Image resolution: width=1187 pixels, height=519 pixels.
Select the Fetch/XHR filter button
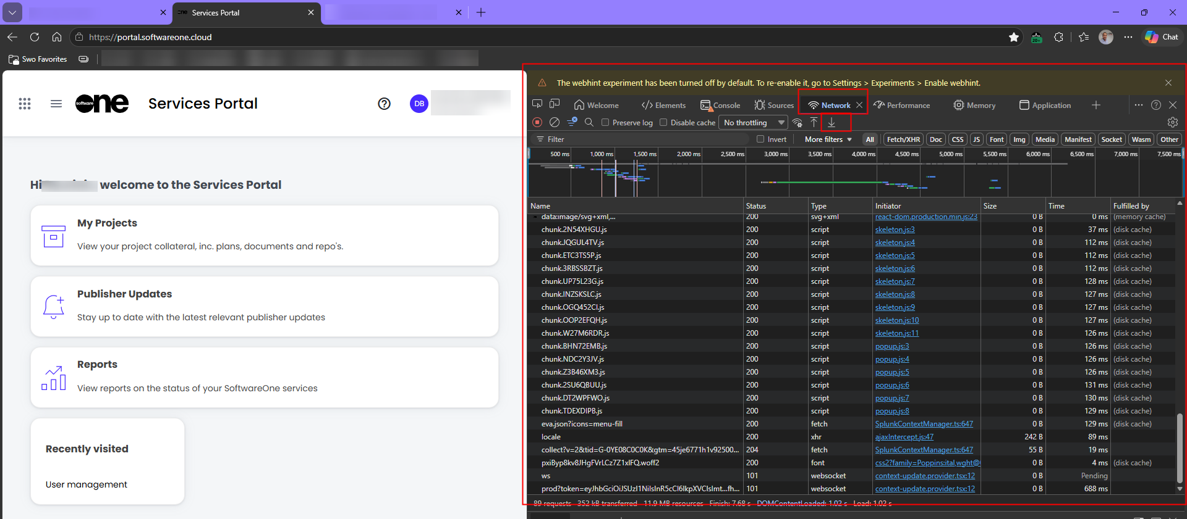903,139
